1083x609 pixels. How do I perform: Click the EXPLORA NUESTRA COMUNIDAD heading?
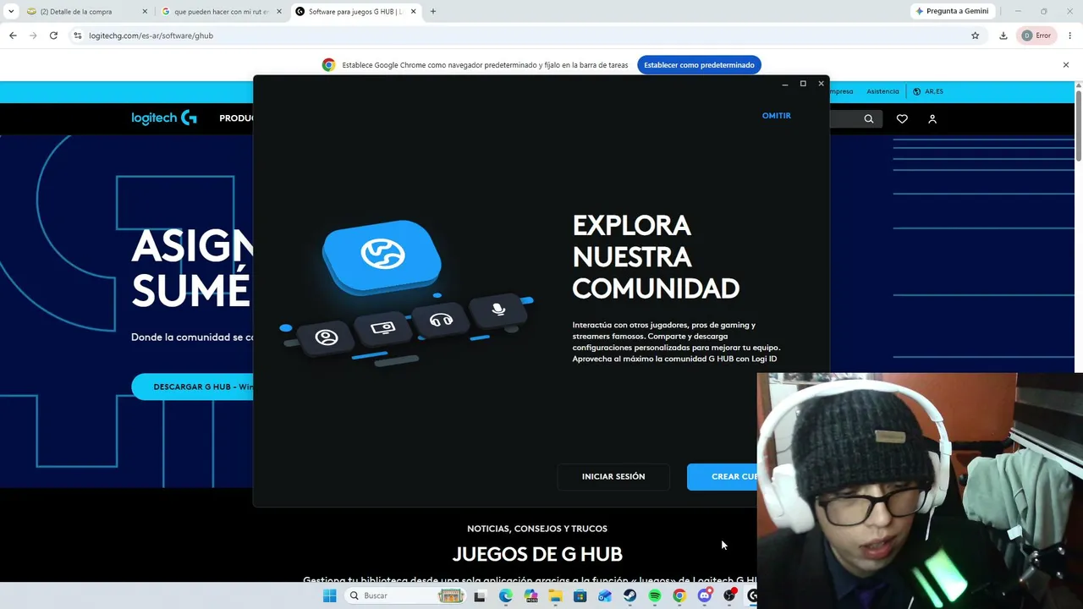coord(656,257)
